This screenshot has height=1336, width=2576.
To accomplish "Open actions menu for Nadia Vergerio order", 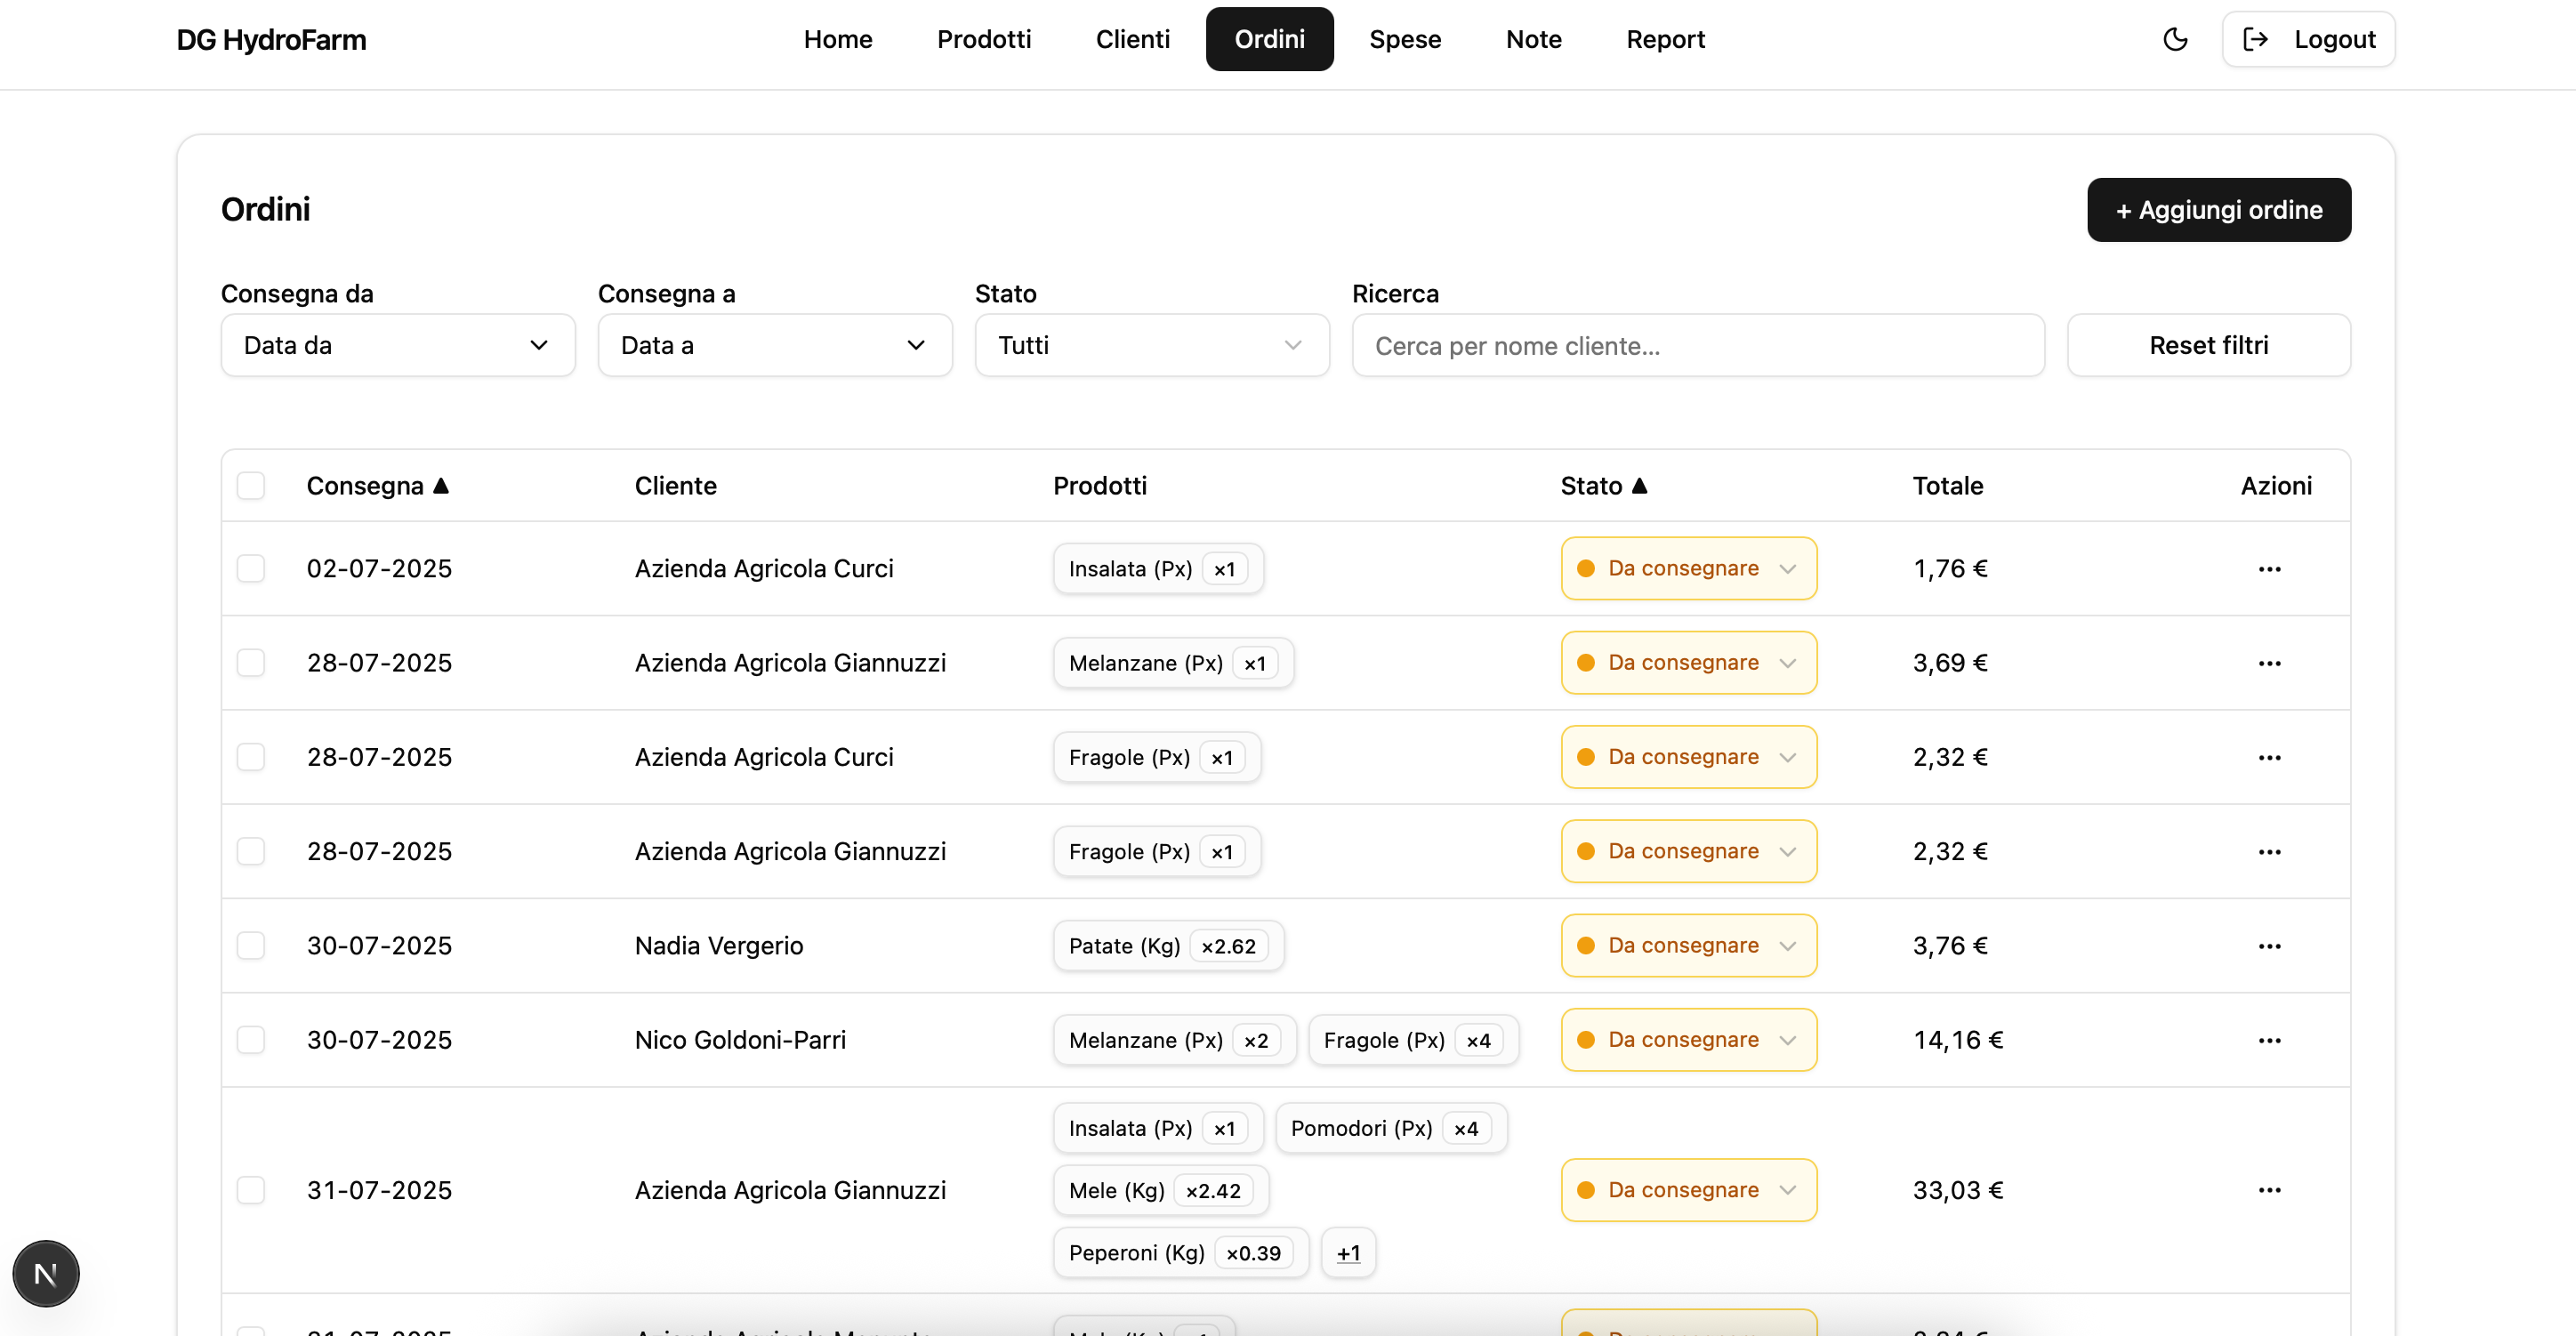I will (x=2269, y=946).
